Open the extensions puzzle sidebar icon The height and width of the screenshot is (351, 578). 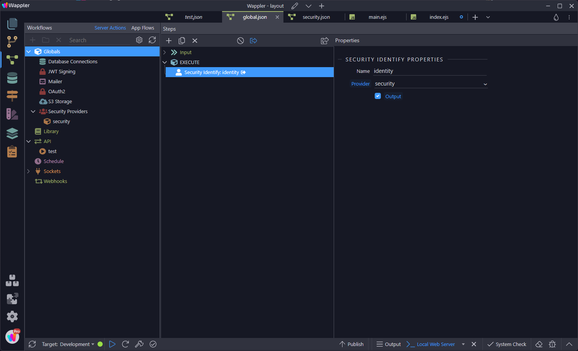tap(12, 298)
